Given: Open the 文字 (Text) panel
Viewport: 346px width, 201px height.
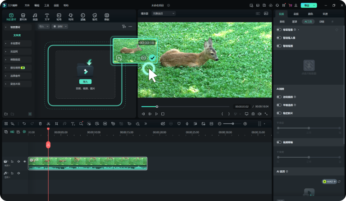Looking at the screenshot, I should click(47, 17).
